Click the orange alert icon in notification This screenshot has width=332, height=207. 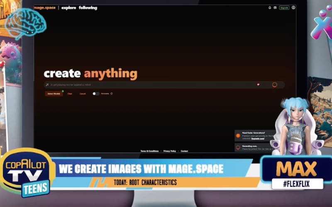(x=238, y=135)
